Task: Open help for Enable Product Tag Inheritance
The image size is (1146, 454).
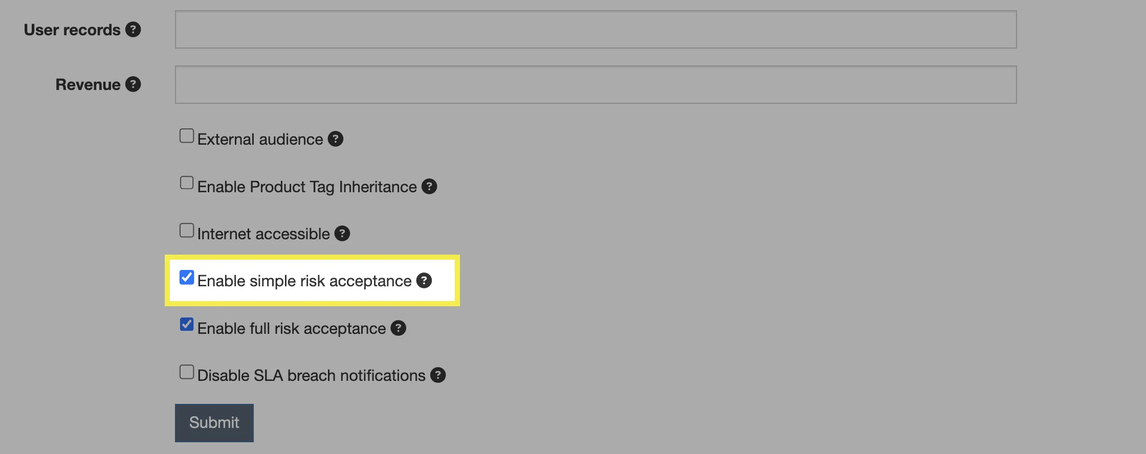Action: [429, 187]
